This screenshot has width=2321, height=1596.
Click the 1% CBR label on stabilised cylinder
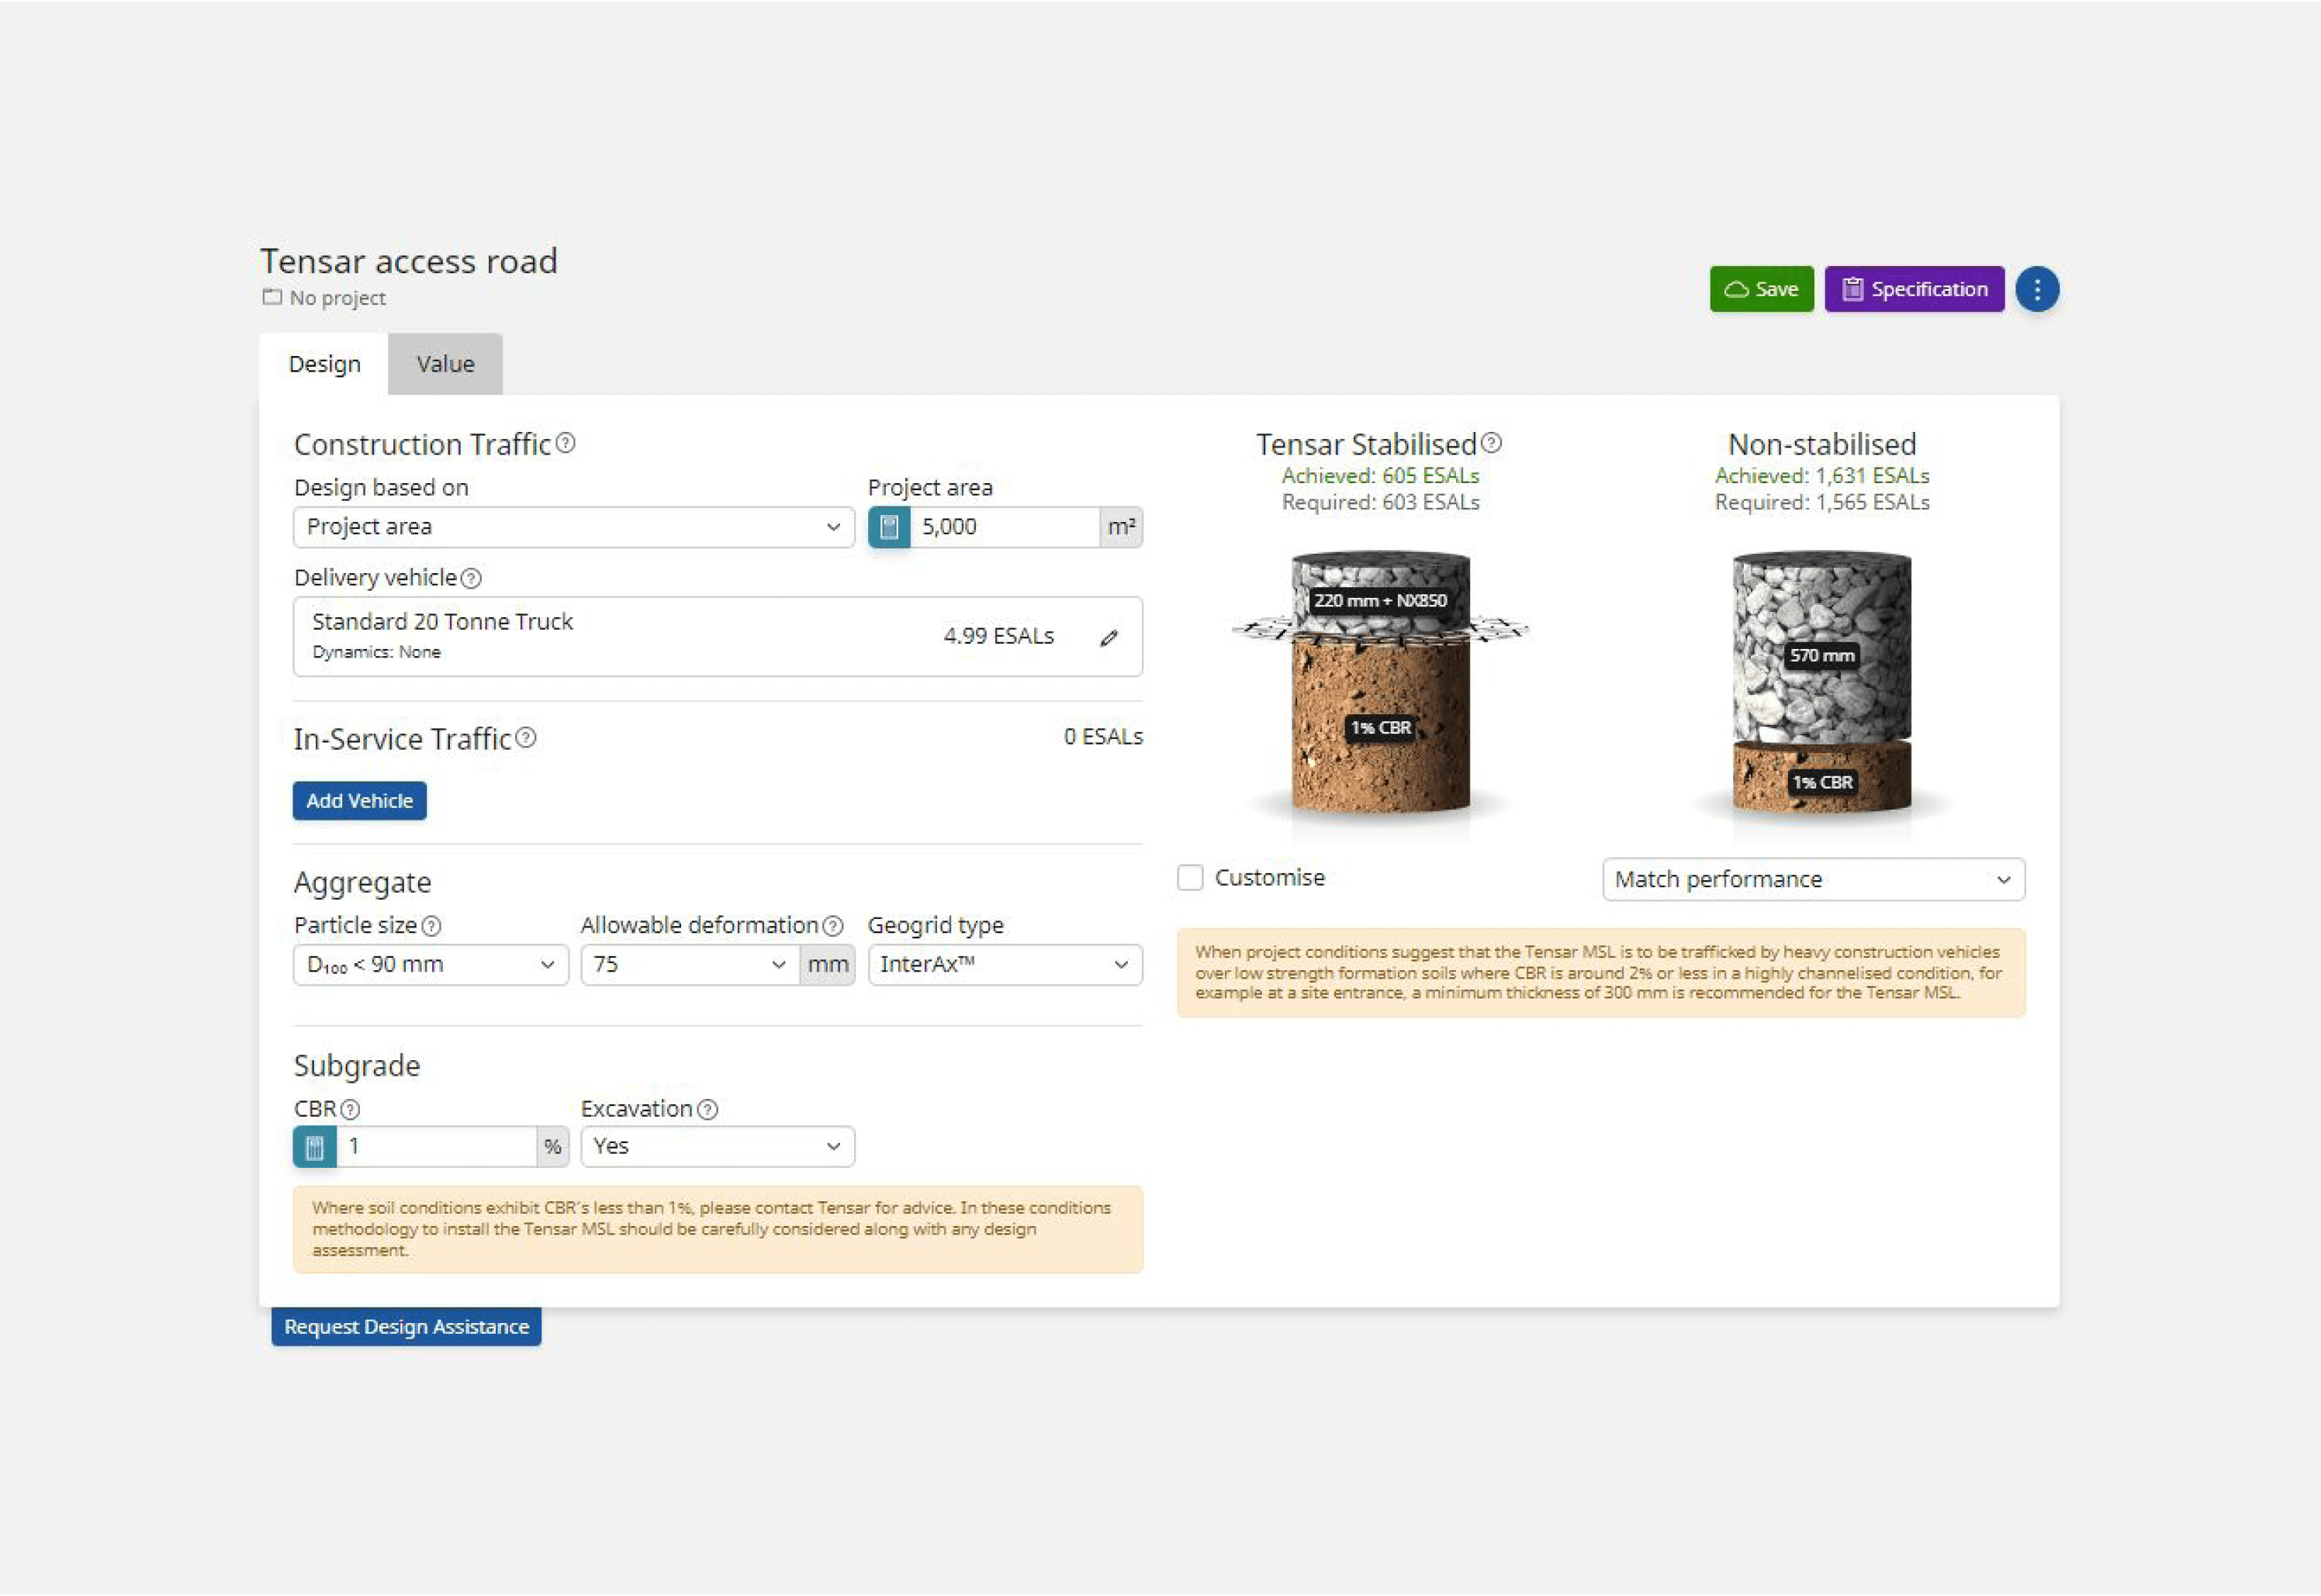point(1380,728)
